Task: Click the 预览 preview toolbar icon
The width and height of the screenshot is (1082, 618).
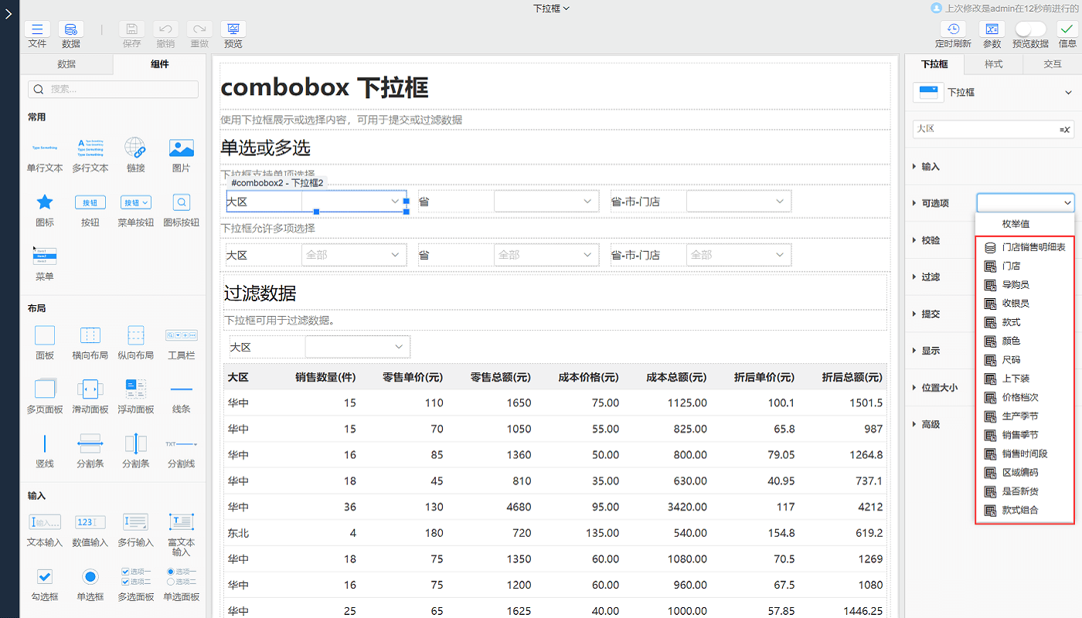Action: [233, 29]
